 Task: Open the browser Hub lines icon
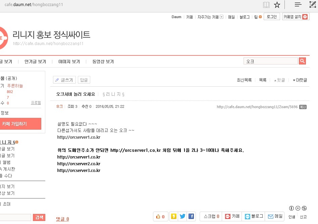click(x=298, y=5)
